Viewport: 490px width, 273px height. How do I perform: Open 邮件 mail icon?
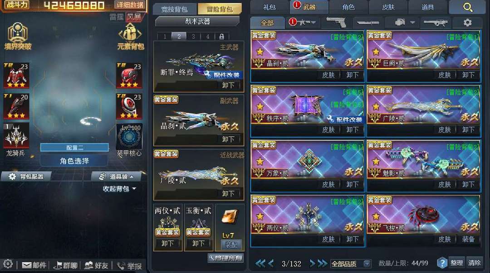34,265
